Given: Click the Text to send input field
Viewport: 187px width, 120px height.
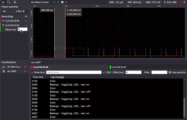Looking at the screenshot, I should point(74,72).
